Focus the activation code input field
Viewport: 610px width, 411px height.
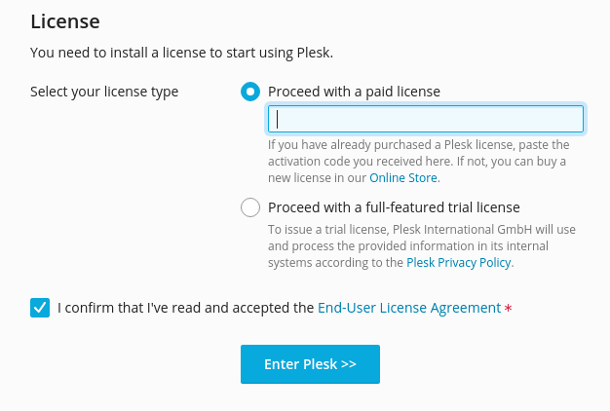pos(425,119)
